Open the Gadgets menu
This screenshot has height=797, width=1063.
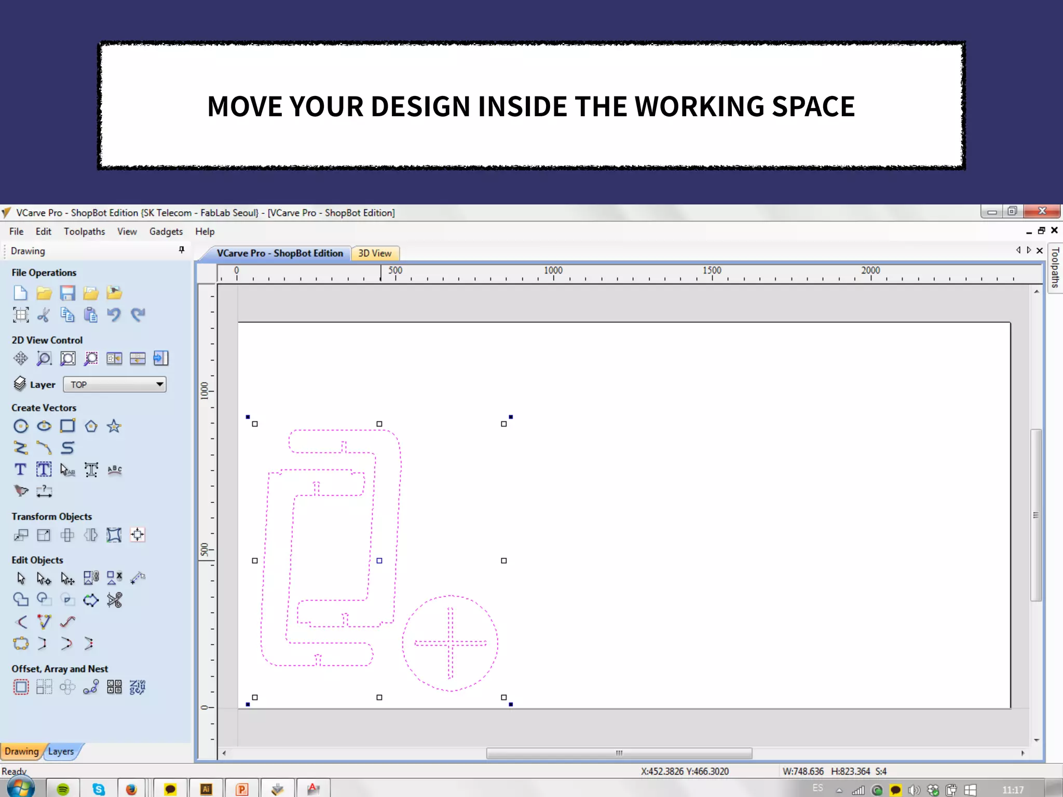point(166,231)
